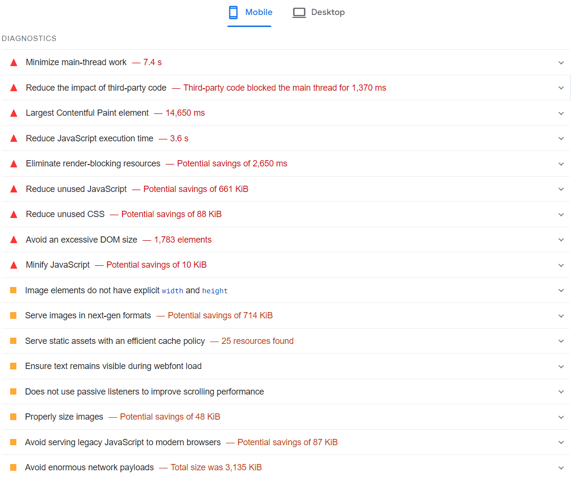Click the mobile phone icon
This screenshot has height=478, width=572.
pyautogui.click(x=233, y=13)
